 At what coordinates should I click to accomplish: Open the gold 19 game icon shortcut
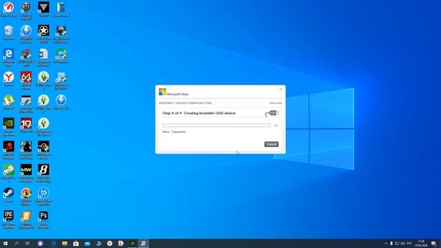pyautogui.click(x=26, y=219)
